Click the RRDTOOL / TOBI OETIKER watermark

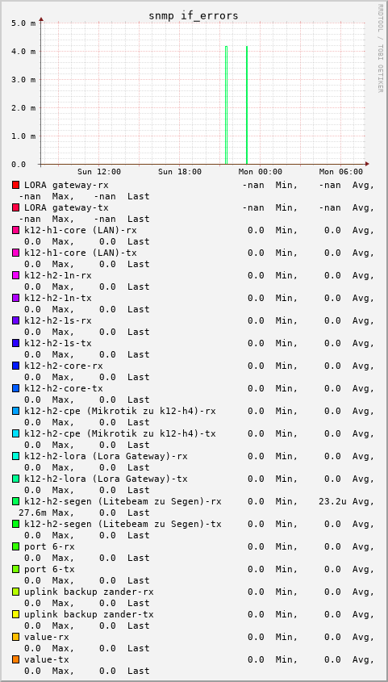[380, 48]
